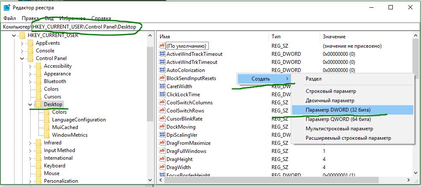
Task: Select the DragWidth value name
Action: click(178, 167)
